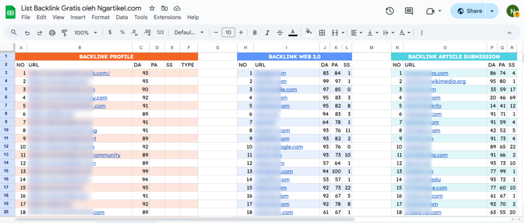
Task: Undo the last action
Action: click(x=28, y=33)
